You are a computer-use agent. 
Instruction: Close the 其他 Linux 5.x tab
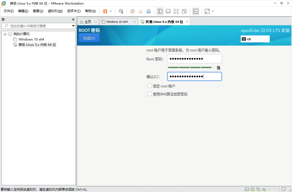(x=187, y=22)
